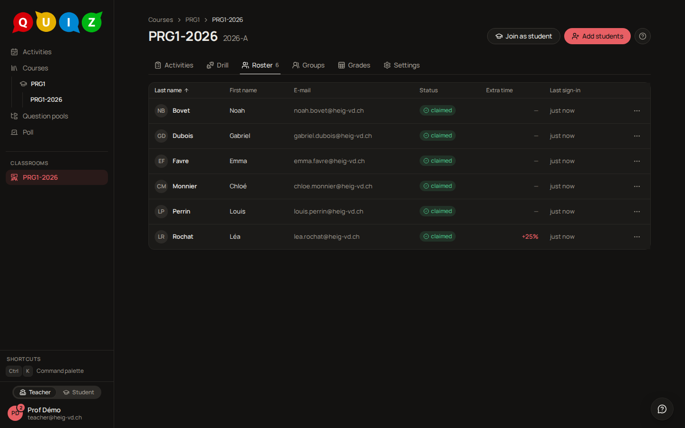Viewport: 685px width, 428px height.
Task: Open row actions menu for Noah Bovet
Action: point(636,111)
